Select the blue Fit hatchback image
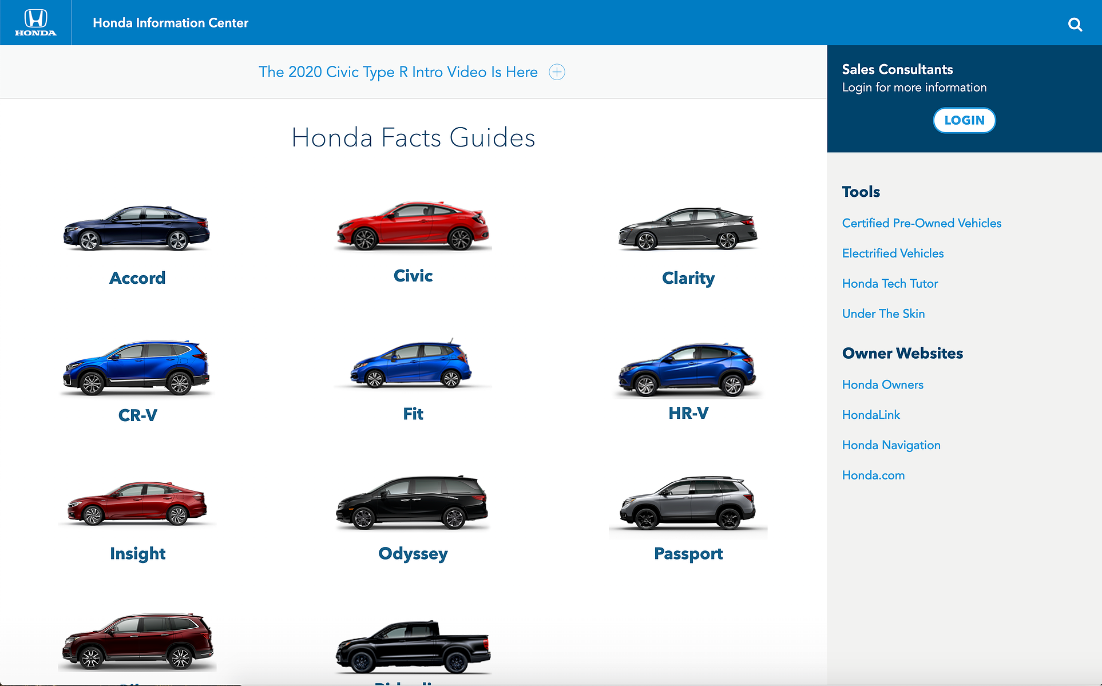This screenshot has height=686, width=1102. (x=412, y=363)
